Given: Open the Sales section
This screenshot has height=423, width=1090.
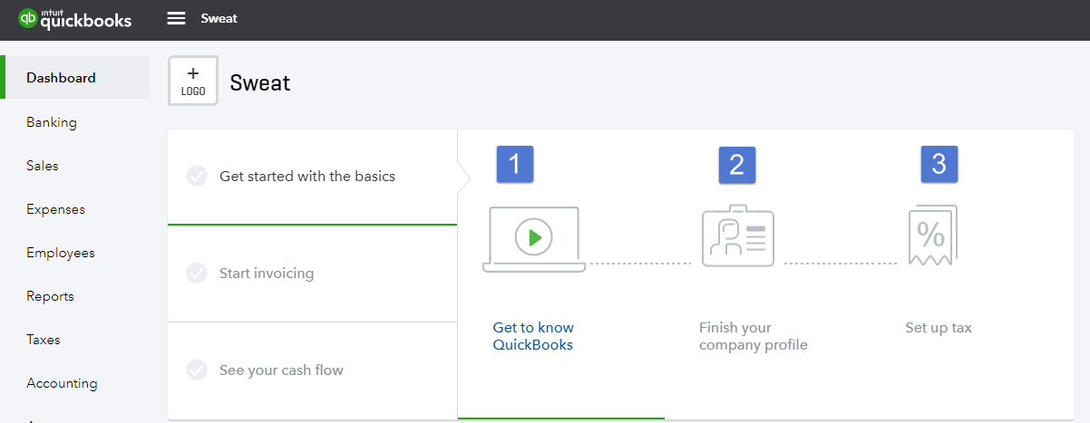Looking at the screenshot, I should pyautogui.click(x=43, y=166).
